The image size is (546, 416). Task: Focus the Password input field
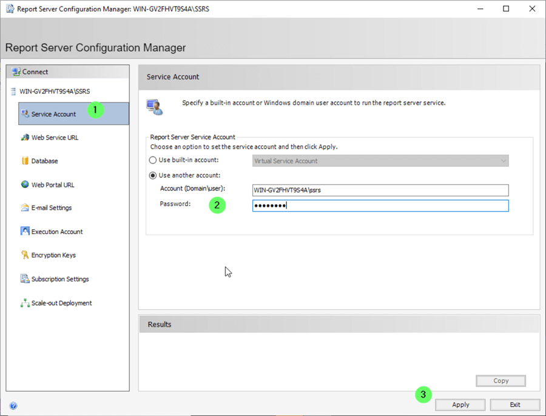point(380,206)
